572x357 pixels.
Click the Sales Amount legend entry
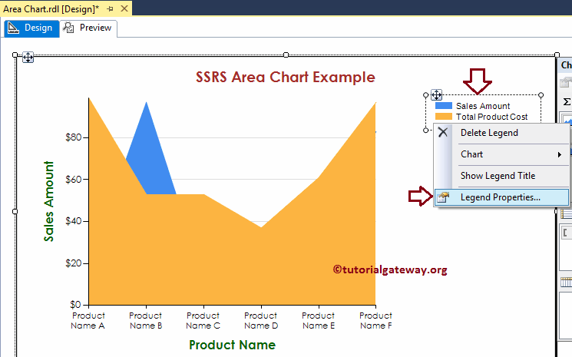(483, 106)
